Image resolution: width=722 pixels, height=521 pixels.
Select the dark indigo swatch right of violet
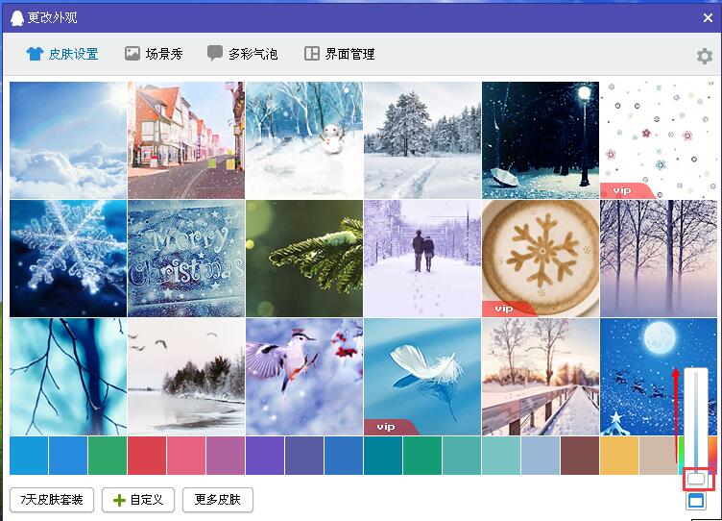pyautogui.click(x=304, y=456)
